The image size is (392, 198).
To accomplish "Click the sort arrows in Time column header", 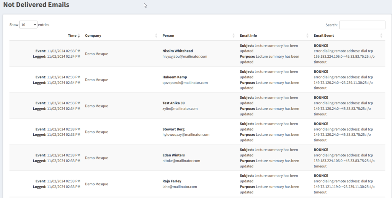I will tap(79, 36).
